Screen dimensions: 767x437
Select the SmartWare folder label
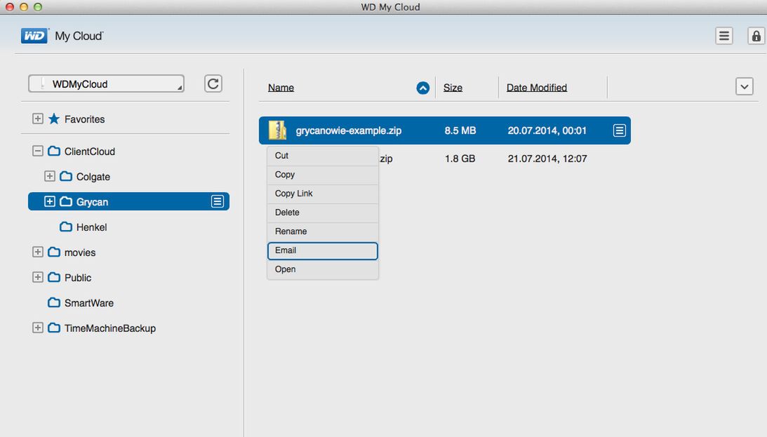89,303
